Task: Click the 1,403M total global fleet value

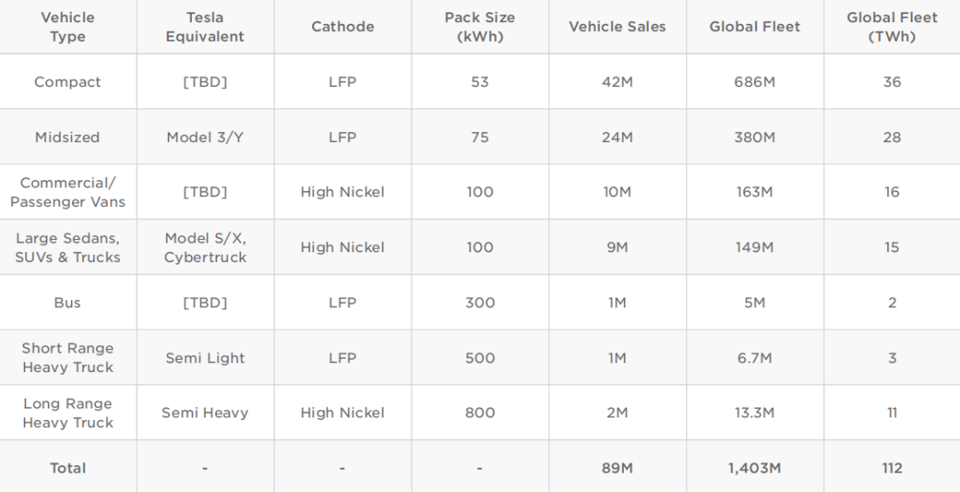Action: point(755,468)
